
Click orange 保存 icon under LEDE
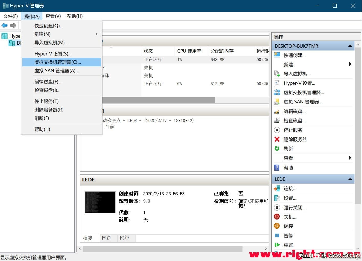point(277,226)
